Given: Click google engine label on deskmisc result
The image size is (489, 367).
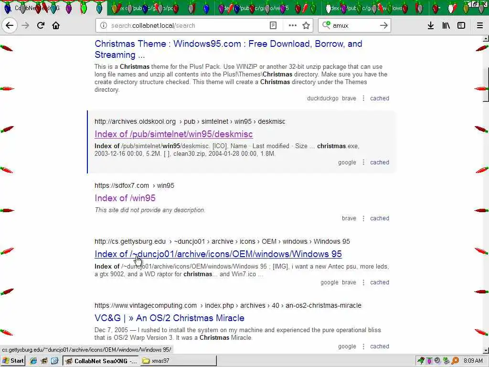Looking at the screenshot, I should click(347, 162).
